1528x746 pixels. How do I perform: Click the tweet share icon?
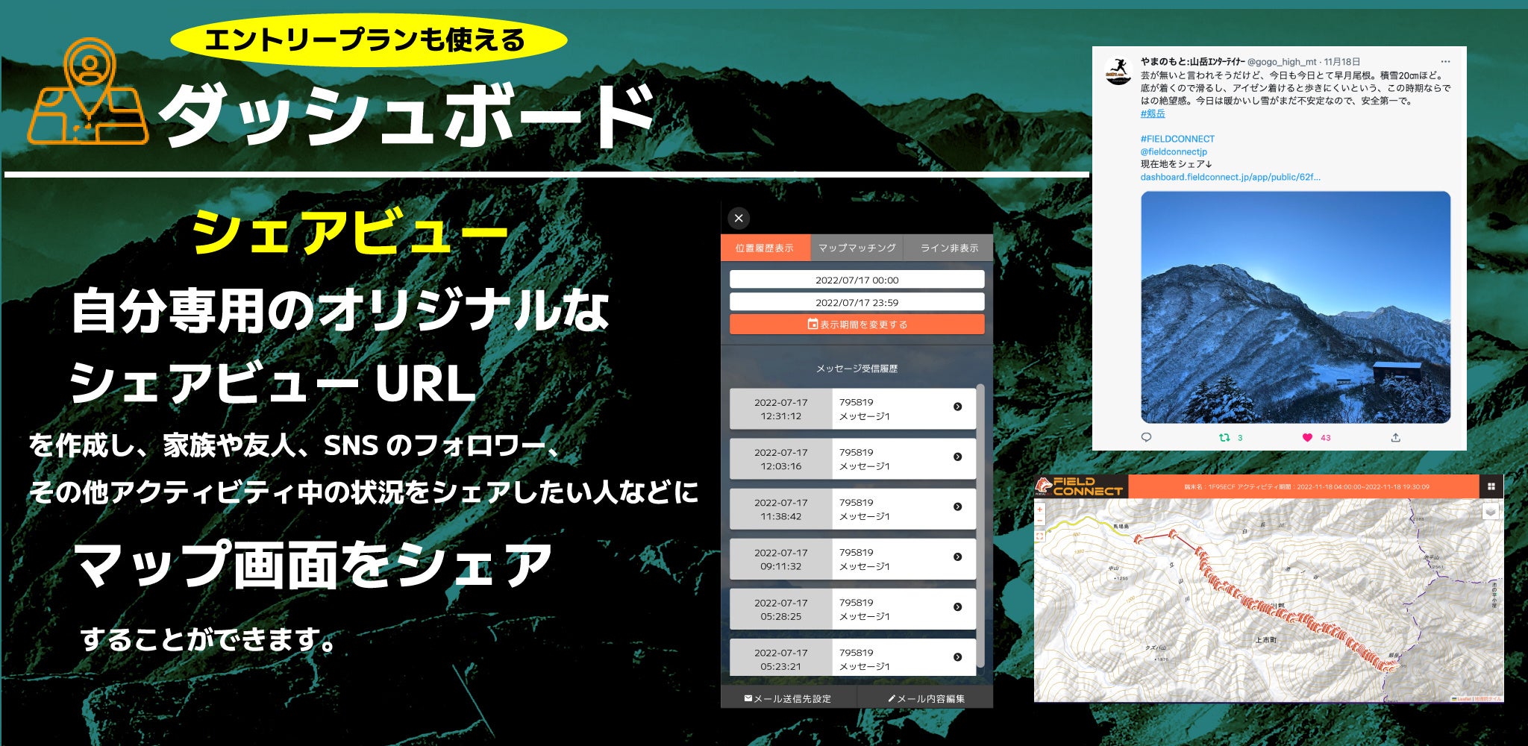click(1395, 437)
